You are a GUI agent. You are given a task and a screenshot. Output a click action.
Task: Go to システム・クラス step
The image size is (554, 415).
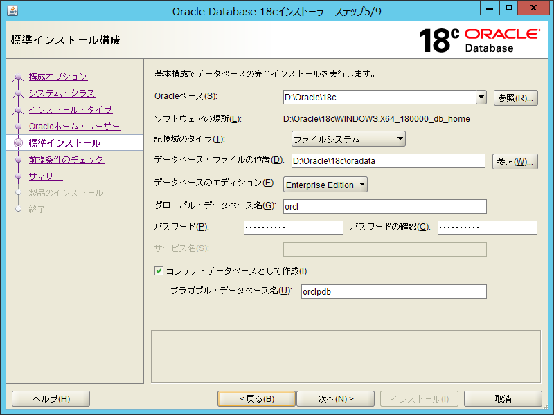pyautogui.click(x=62, y=93)
